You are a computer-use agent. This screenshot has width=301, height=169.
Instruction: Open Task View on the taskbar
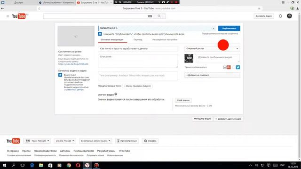coord(23,165)
